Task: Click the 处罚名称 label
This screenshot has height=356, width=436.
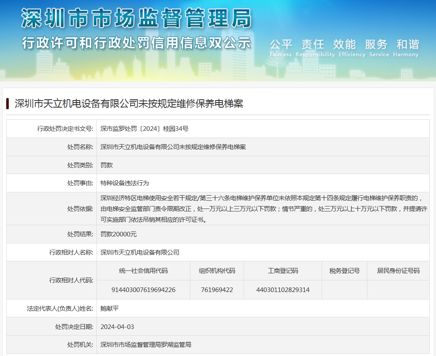Action: pos(80,147)
